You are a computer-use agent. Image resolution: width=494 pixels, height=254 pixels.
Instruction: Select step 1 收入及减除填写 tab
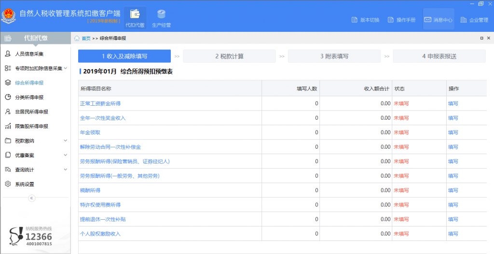[x=124, y=56]
